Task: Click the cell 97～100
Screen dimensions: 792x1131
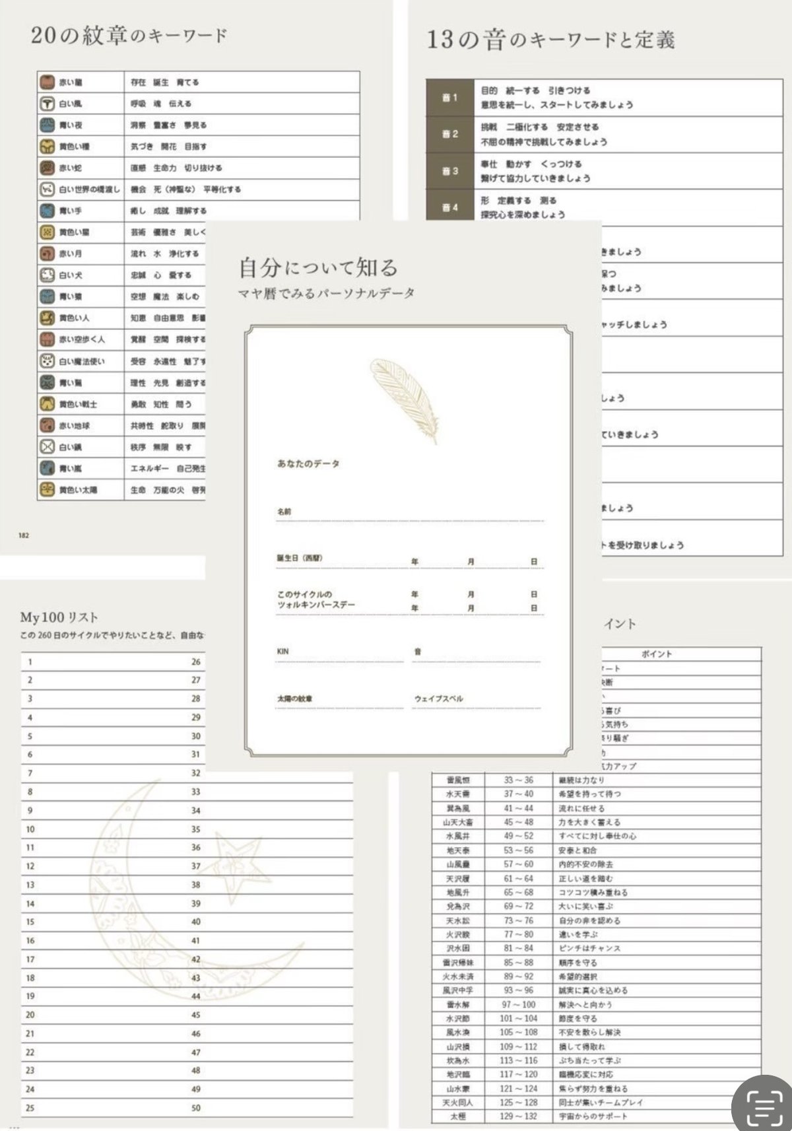Action: [x=519, y=1004]
